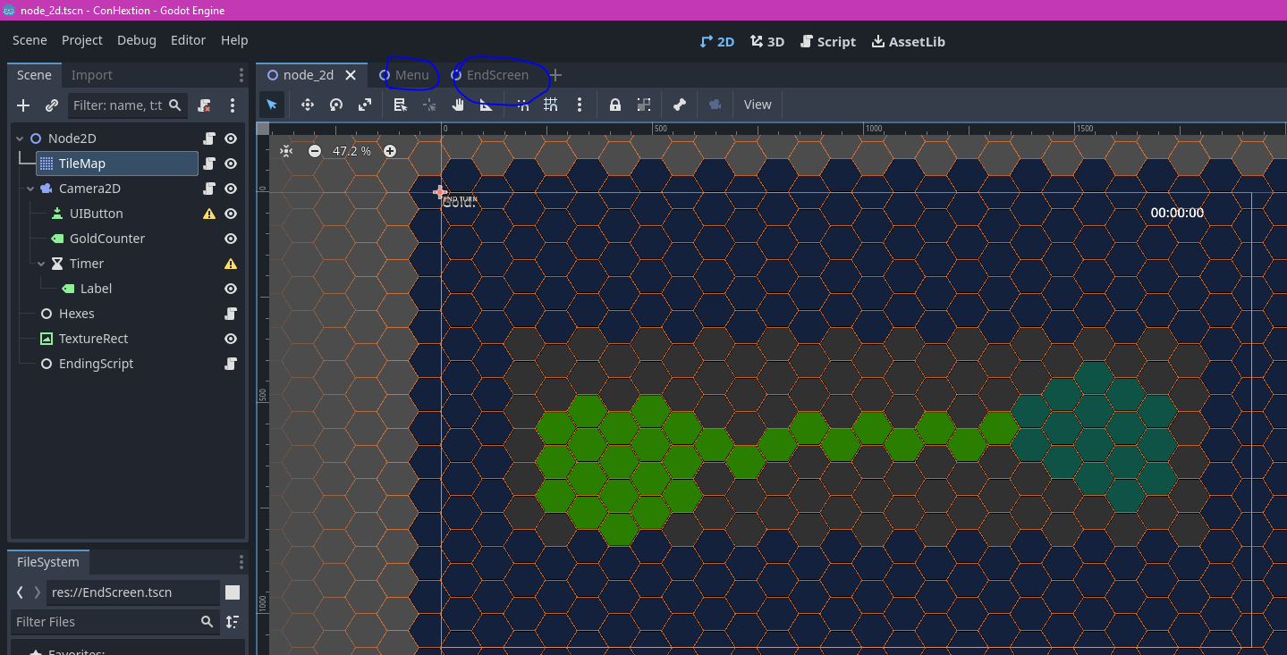
Task: Click the attach new script icon in Scene panel
Action: tap(204, 105)
